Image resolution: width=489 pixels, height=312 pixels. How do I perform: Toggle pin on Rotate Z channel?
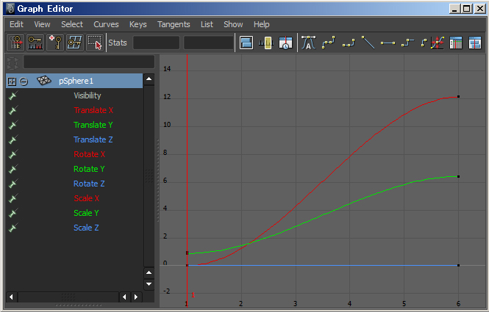[13, 184]
